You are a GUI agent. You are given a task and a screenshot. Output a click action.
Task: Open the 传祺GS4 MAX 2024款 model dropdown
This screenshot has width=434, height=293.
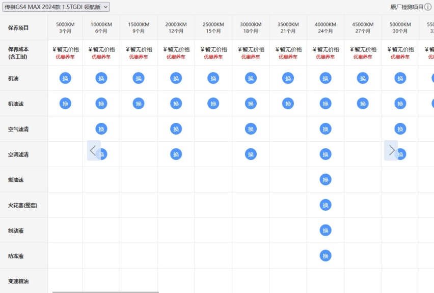pos(56,7)
